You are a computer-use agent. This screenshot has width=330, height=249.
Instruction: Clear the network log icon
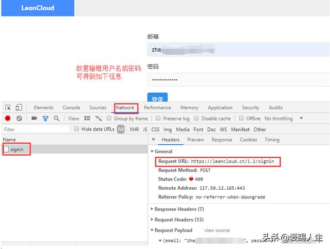(x=19, y=118)
